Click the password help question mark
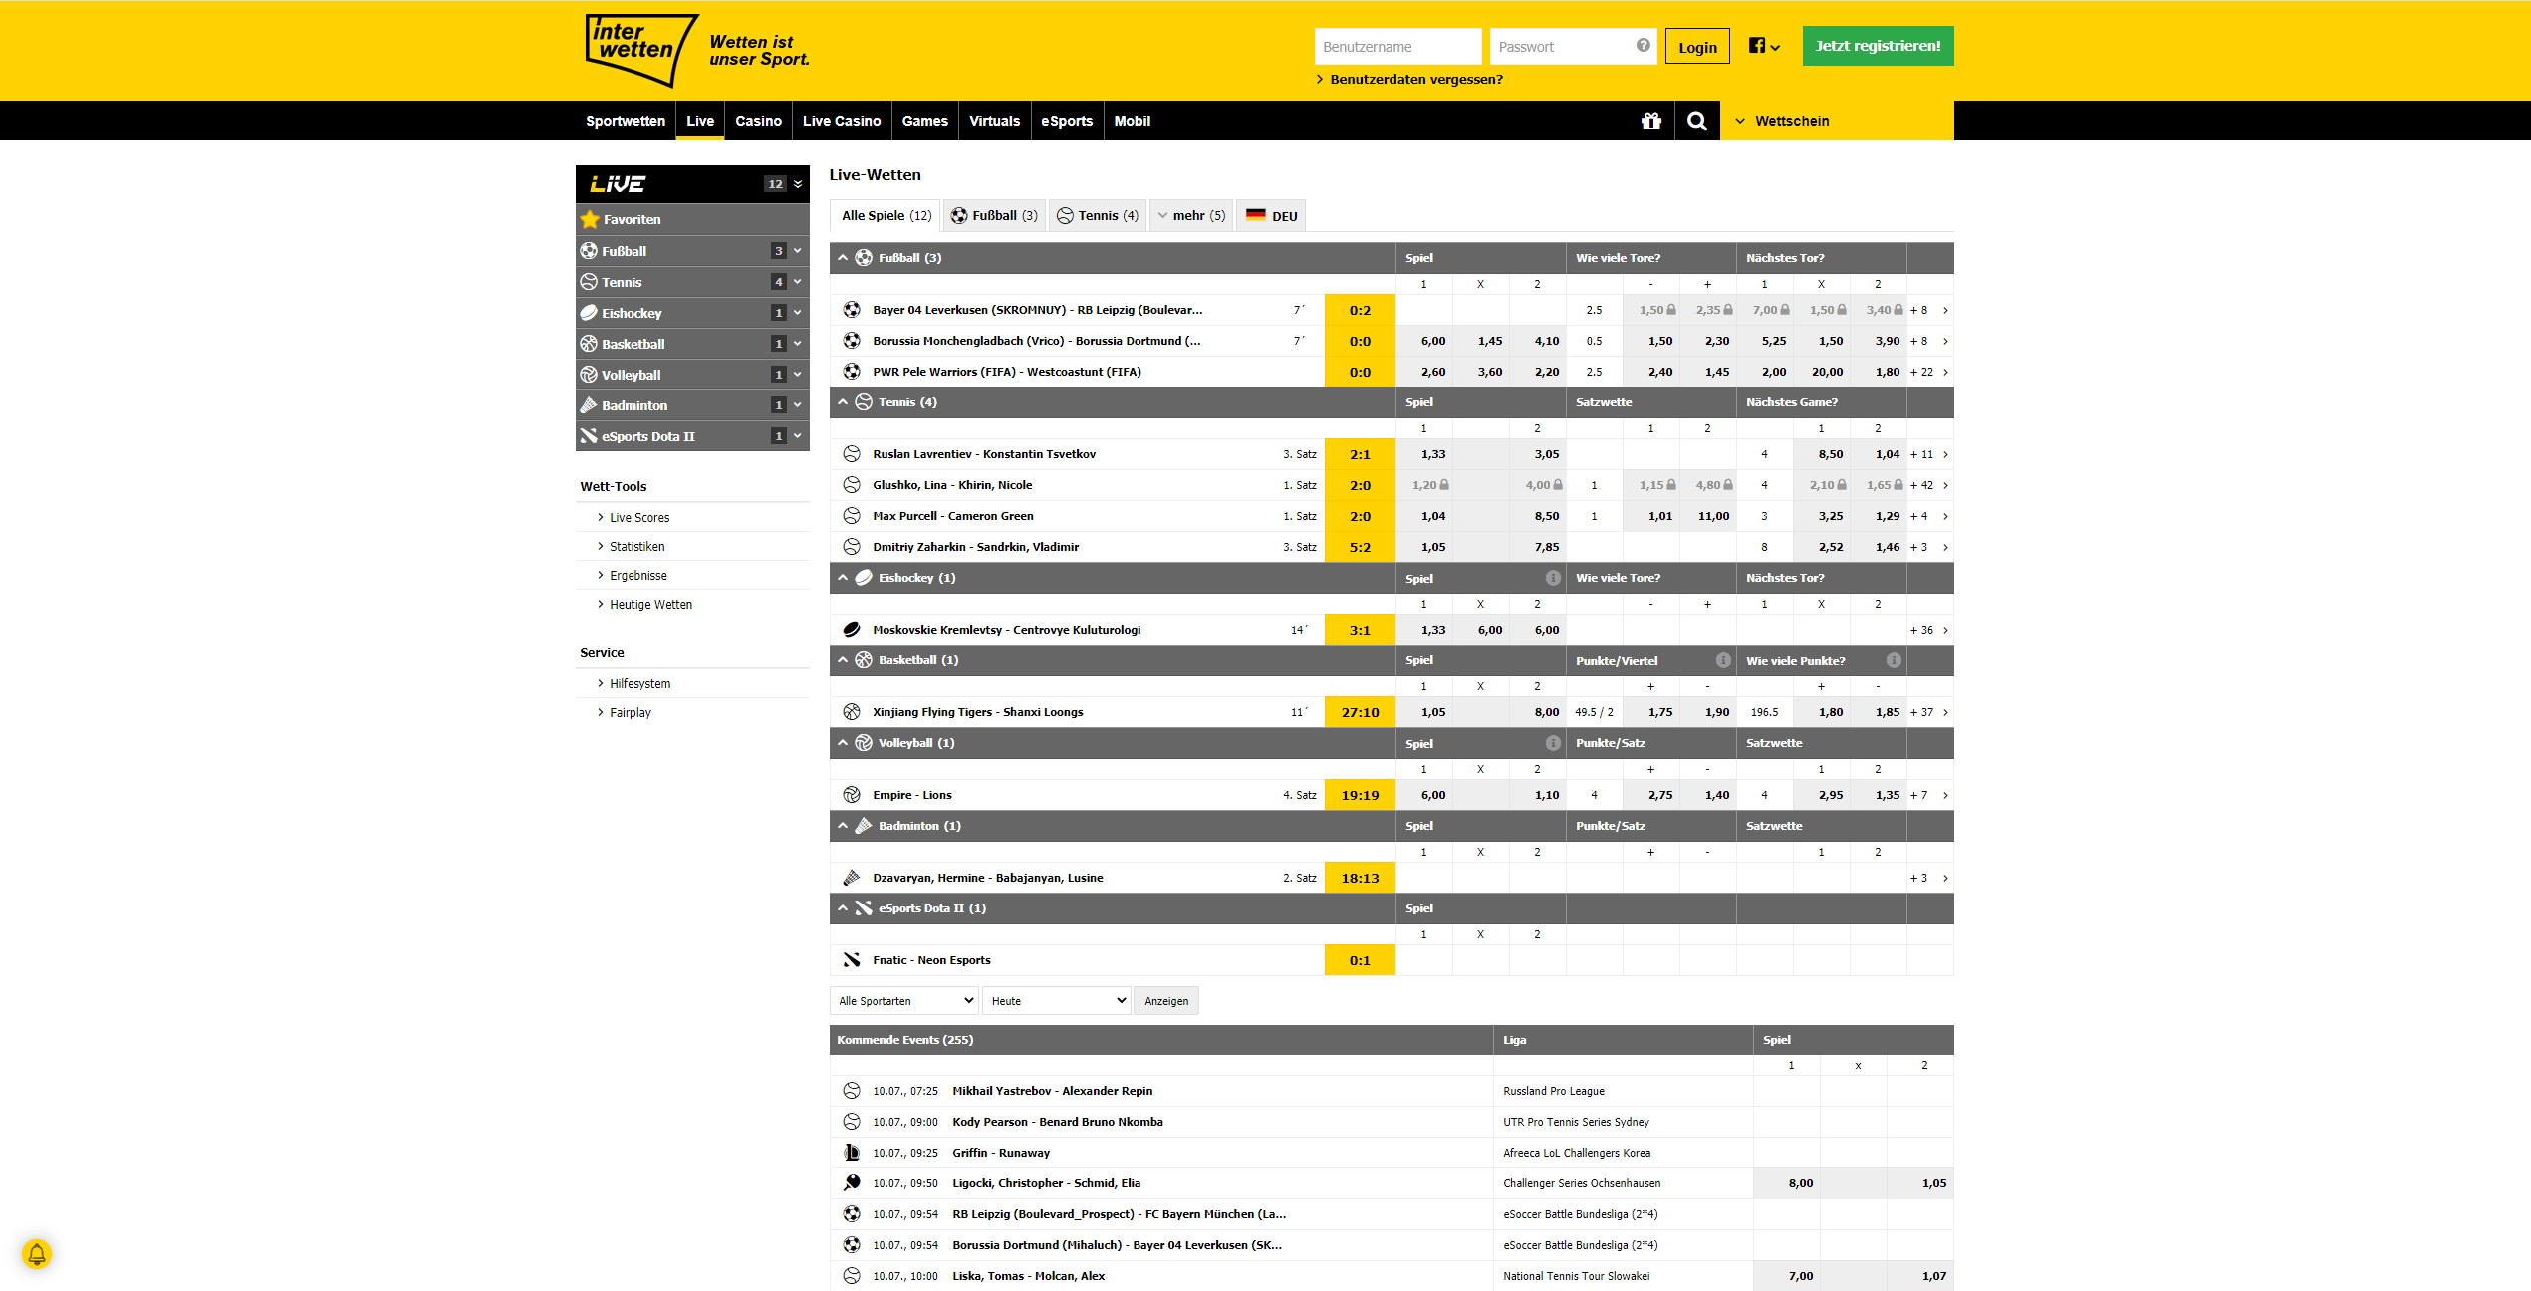 pyautogui.click(x=1643, y=45)
